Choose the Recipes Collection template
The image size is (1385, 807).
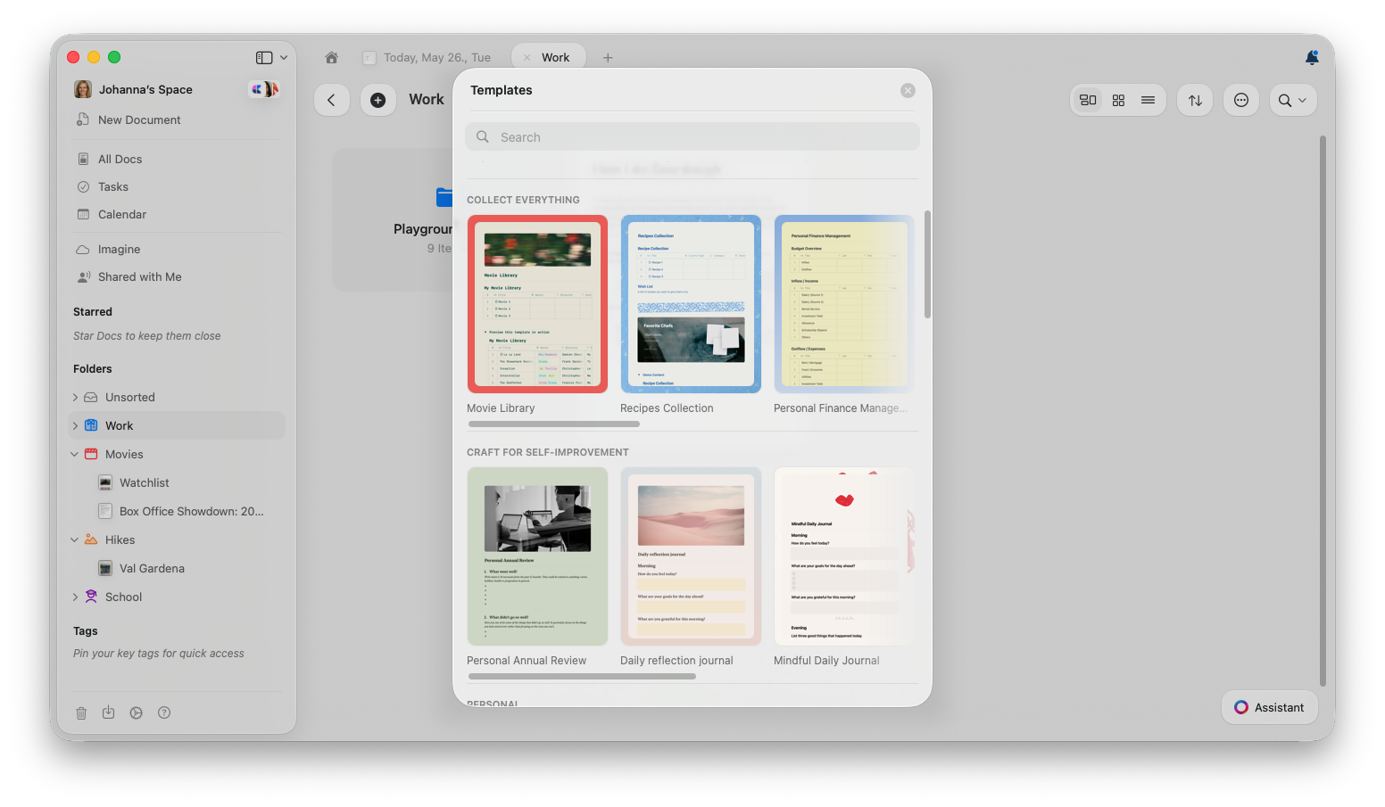tap(691, 304)
